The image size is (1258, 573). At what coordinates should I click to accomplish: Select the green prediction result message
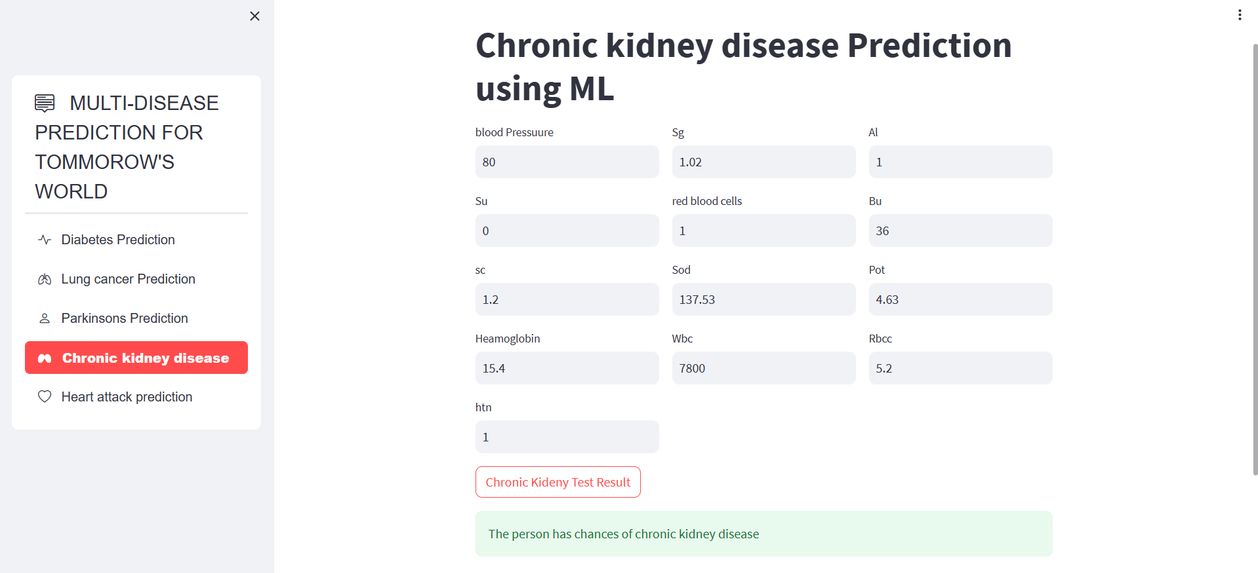[763, 534]
